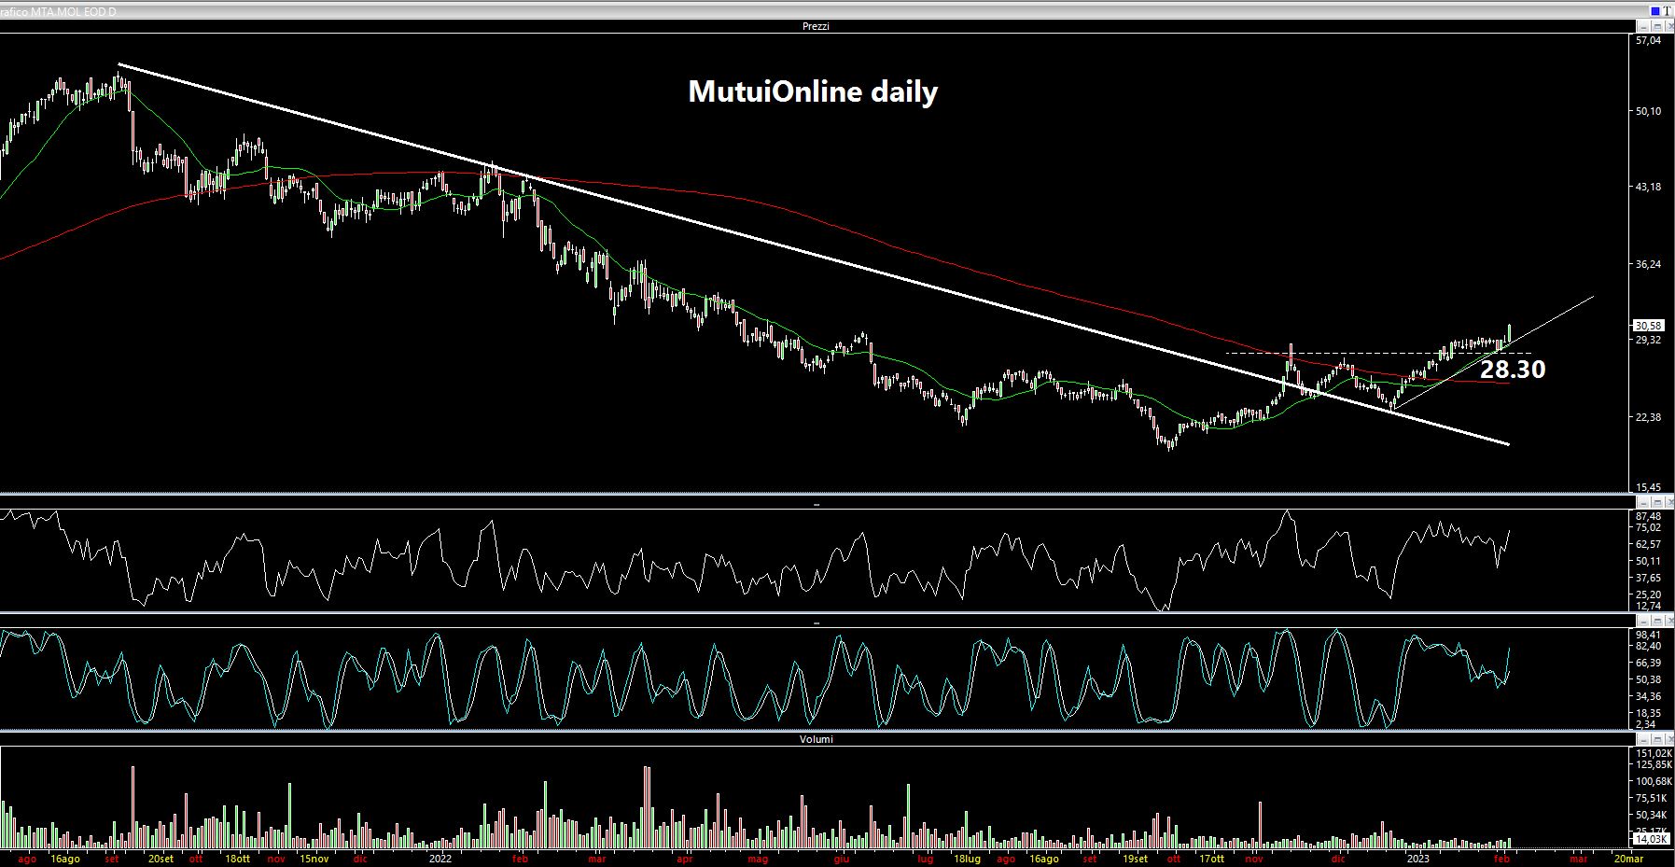Minimize the stochastic indicator panel
The image size is (1675, 867).
click(x=1641, y=621)
